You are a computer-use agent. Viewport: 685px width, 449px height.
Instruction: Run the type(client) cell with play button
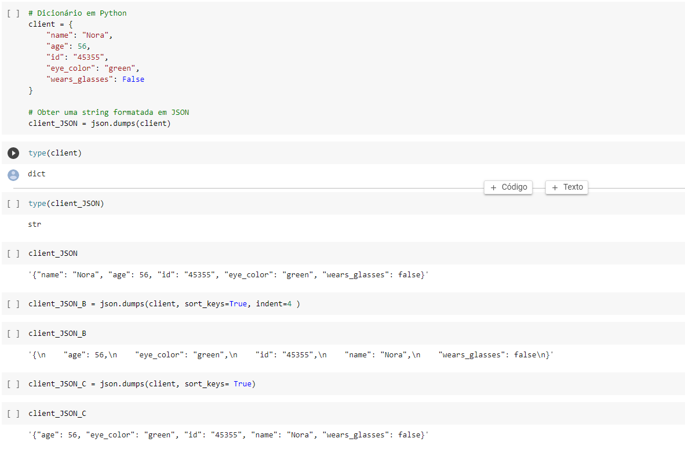13,153
